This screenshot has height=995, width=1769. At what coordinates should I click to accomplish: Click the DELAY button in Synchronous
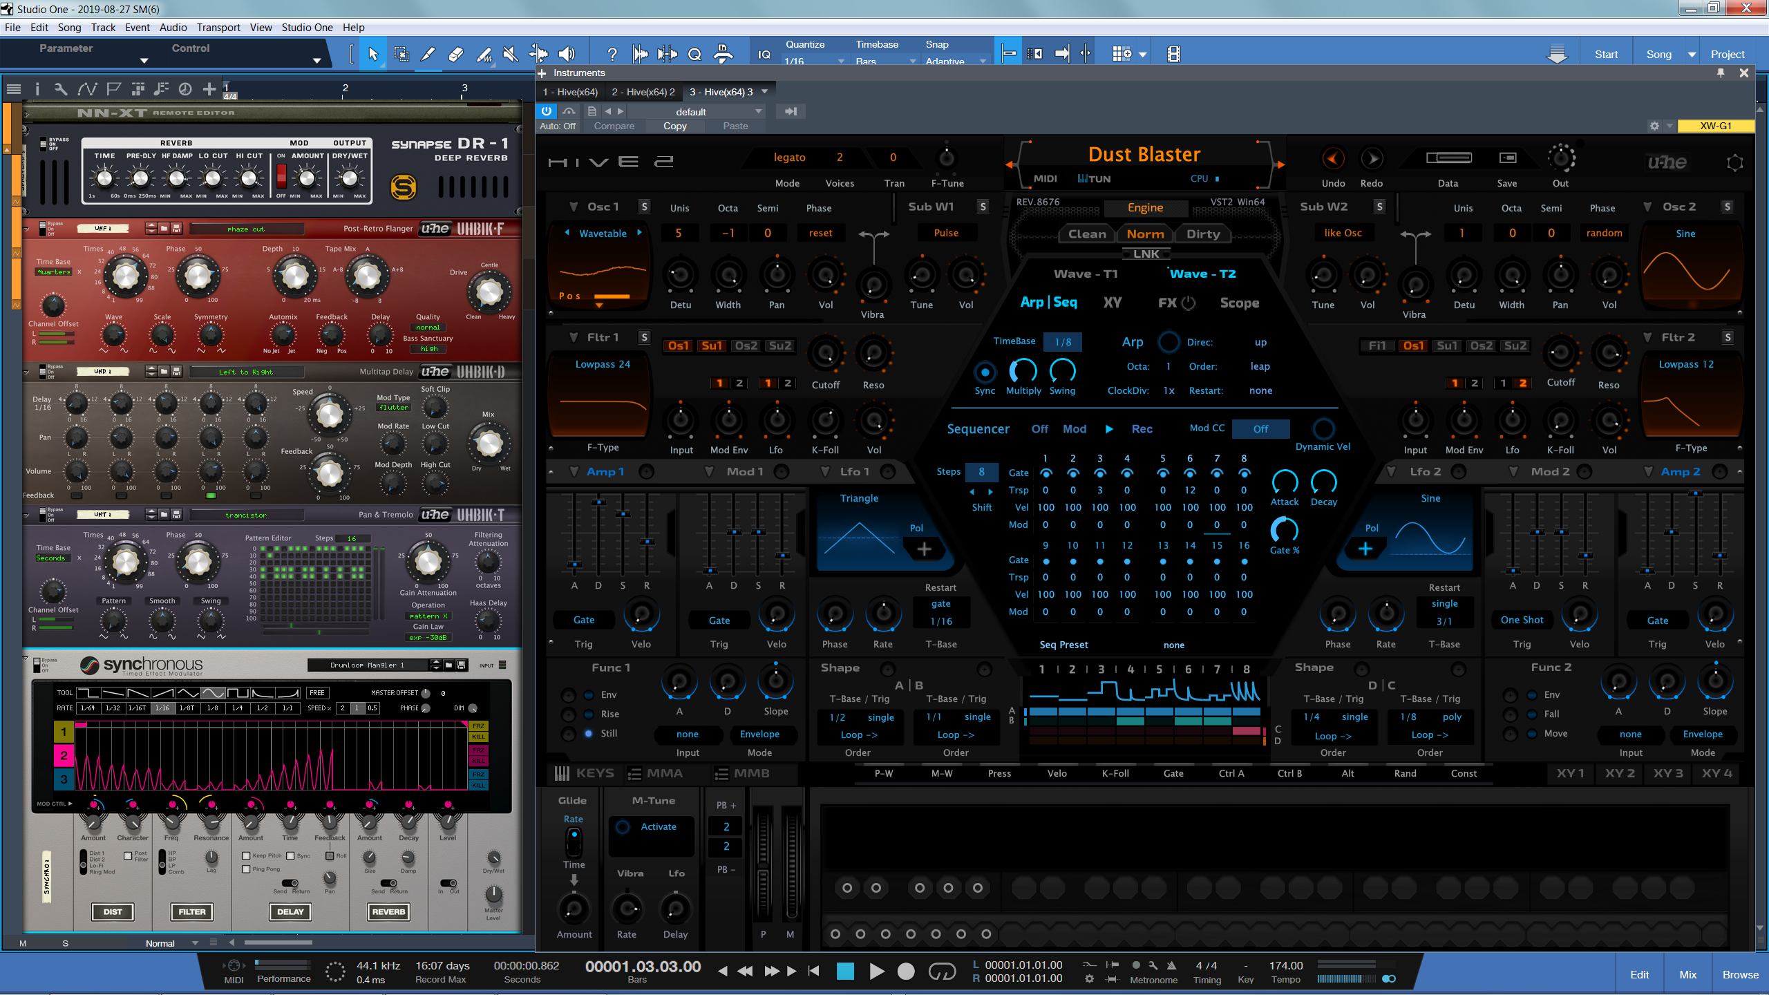290,911
